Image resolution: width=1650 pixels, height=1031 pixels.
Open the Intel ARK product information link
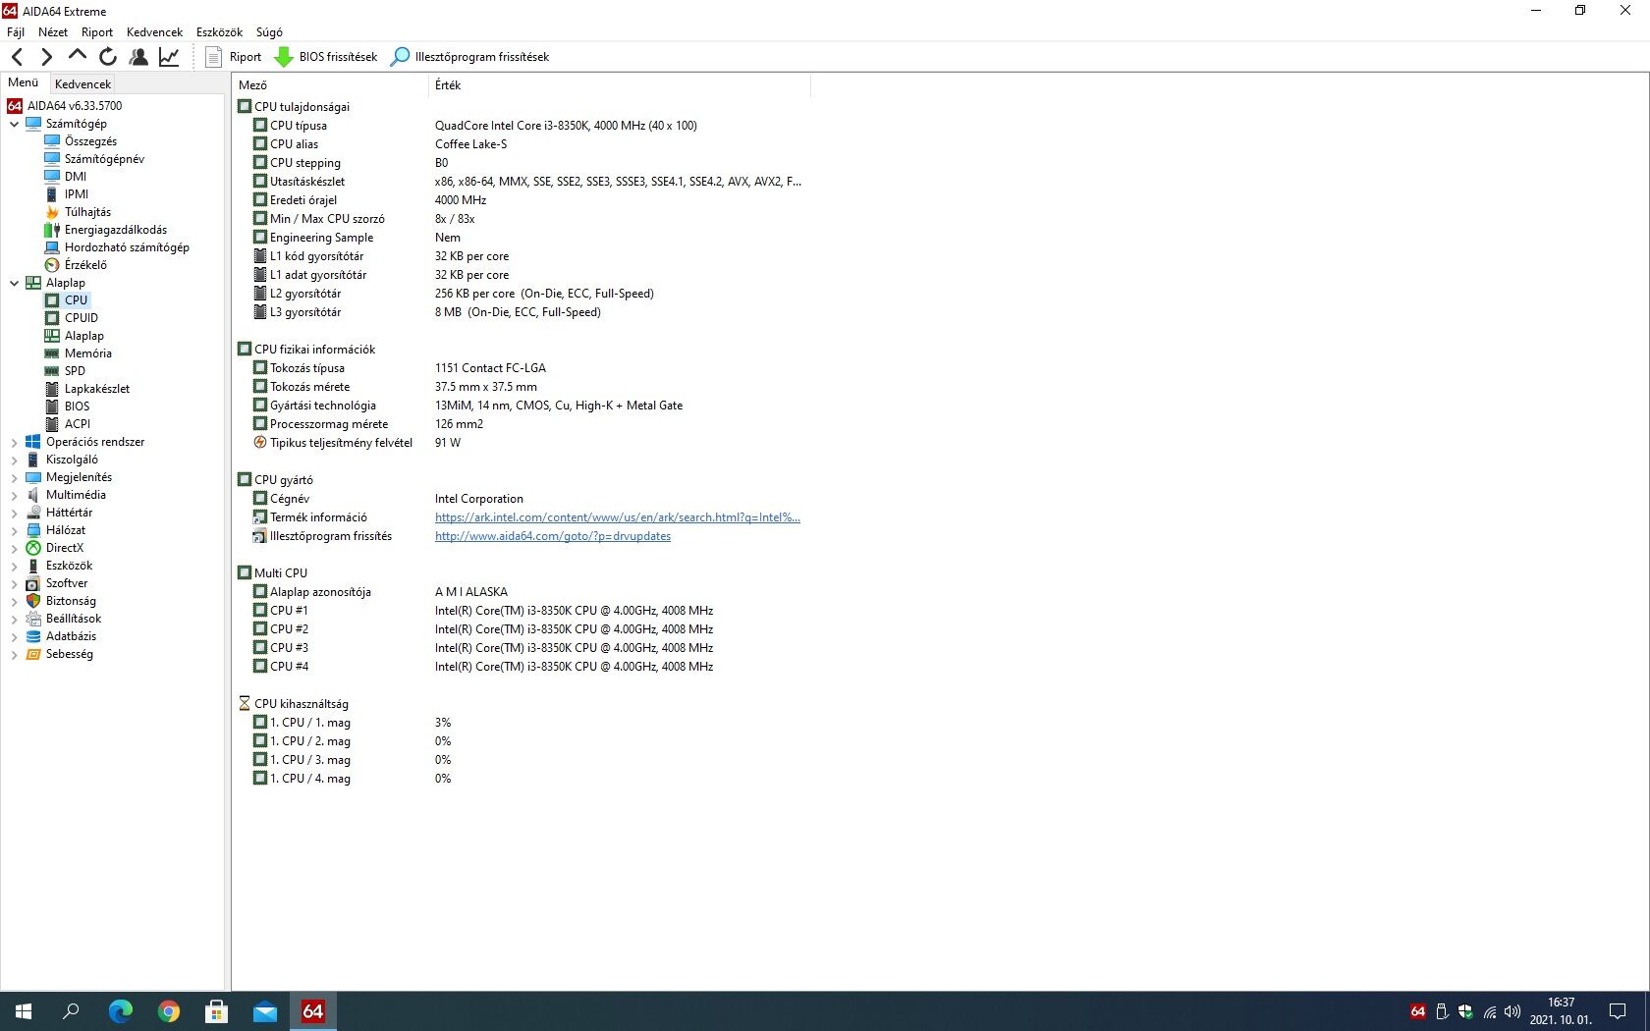(x=618, y=517)
